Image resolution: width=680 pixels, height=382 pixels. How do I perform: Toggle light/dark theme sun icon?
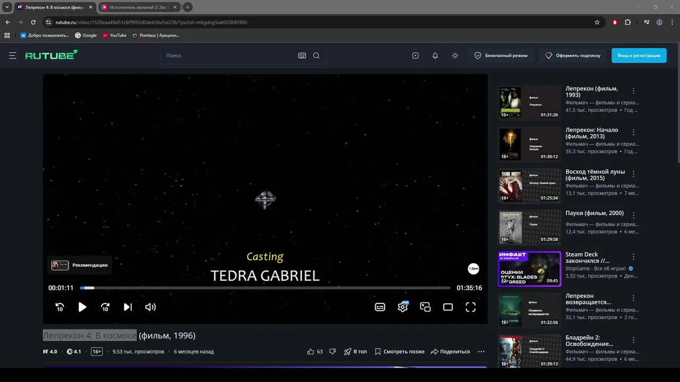point(455,55)
